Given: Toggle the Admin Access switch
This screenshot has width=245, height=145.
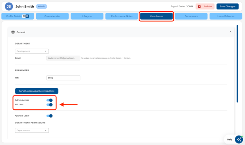Looking at the screenshot, I should pos(49,100).
